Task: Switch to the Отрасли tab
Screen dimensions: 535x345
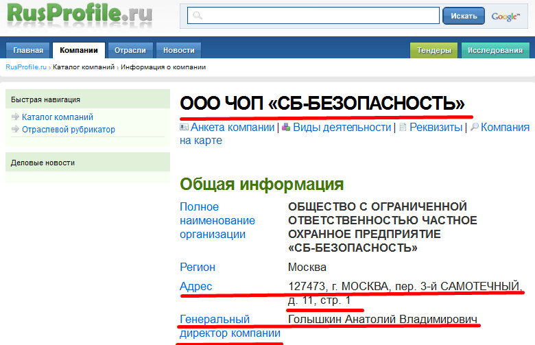Action: coord(130,50)
